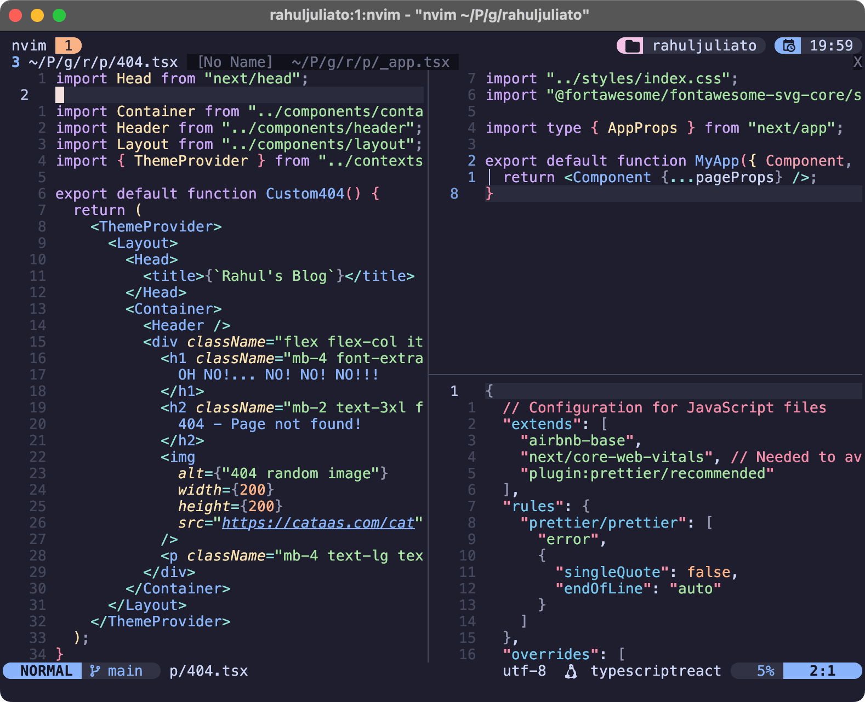Click the "plugin:prettier/recommended" entry

[x=647, y=473]
